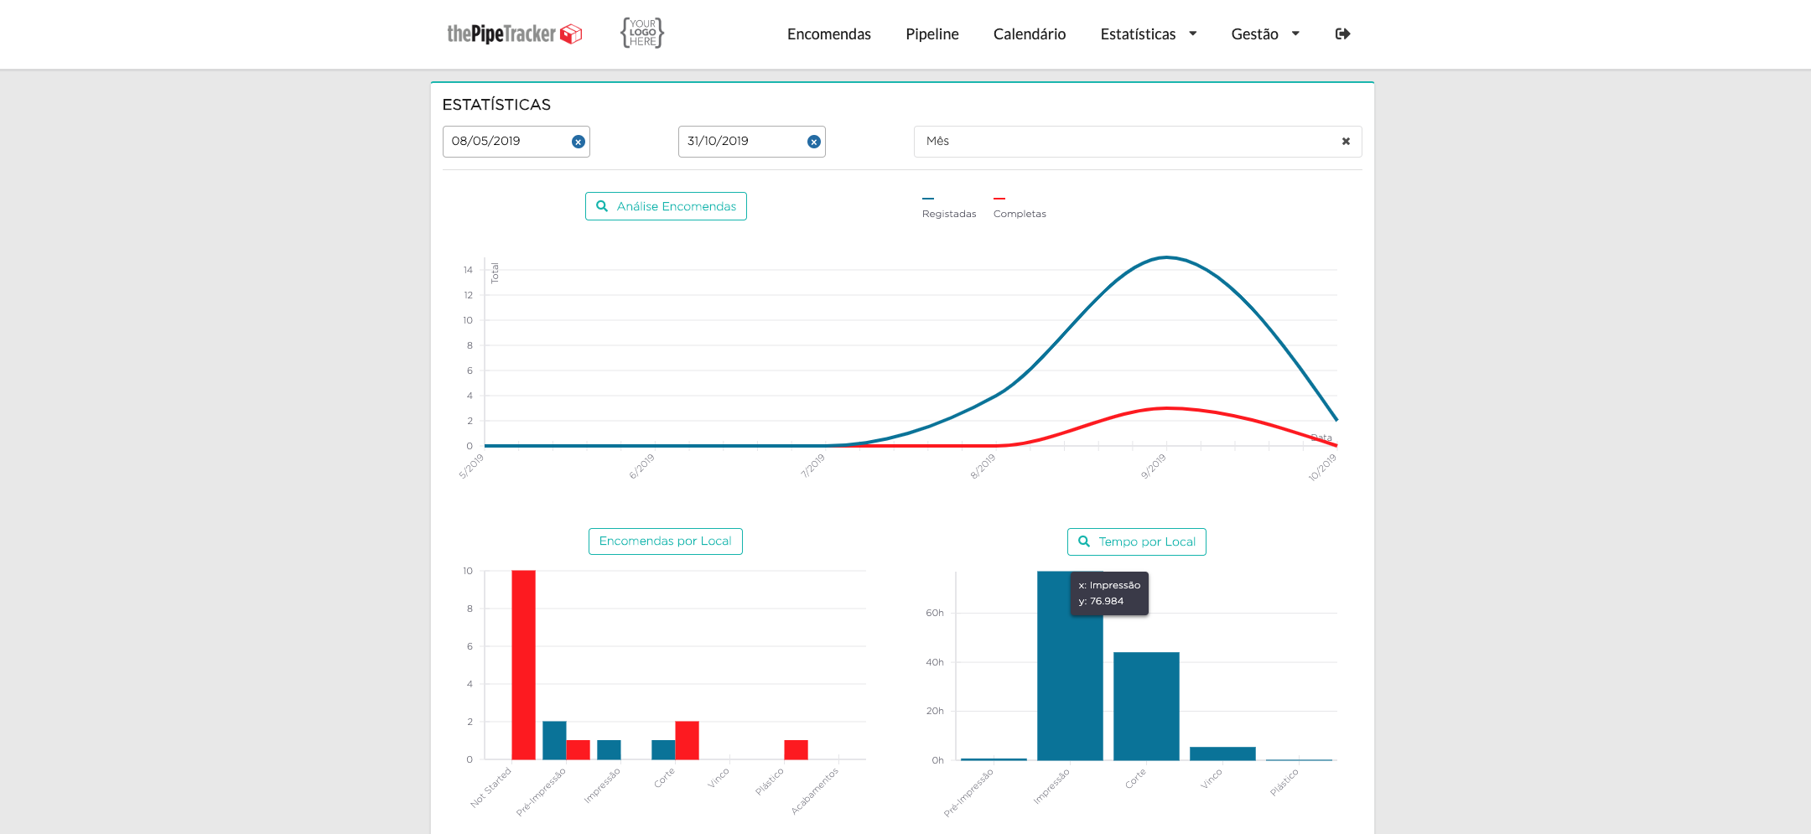
Task: Go to the Pipeline page
Action: point(931,34)
